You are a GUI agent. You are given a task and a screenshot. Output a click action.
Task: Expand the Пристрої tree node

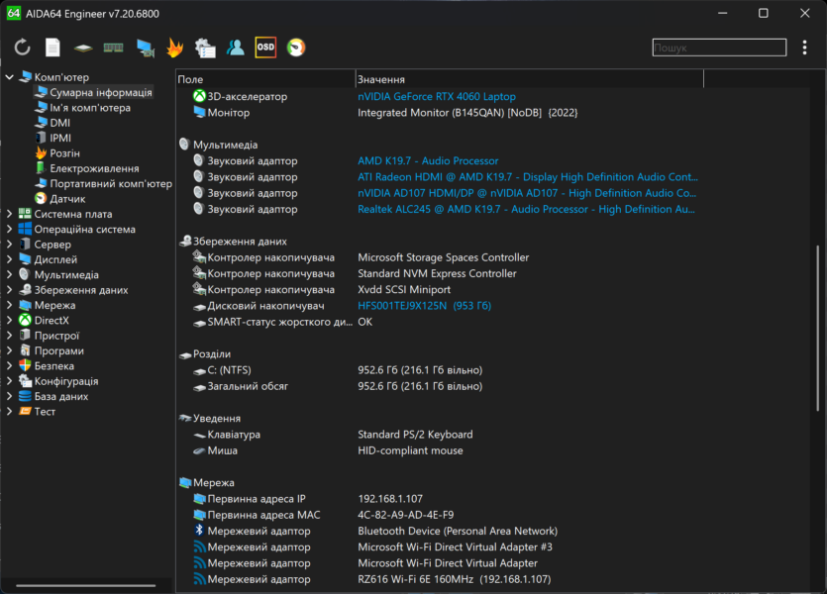coord(9,336)
